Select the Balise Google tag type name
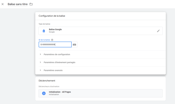Screen dimensions: 175x104 55,30
